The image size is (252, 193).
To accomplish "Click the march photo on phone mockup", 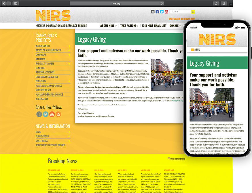I will [x=212, y=105].
